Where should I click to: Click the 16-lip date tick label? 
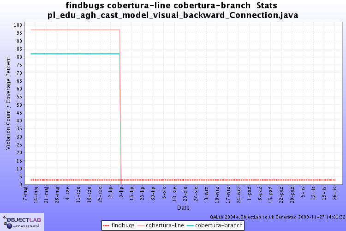(x=132, y=194)
